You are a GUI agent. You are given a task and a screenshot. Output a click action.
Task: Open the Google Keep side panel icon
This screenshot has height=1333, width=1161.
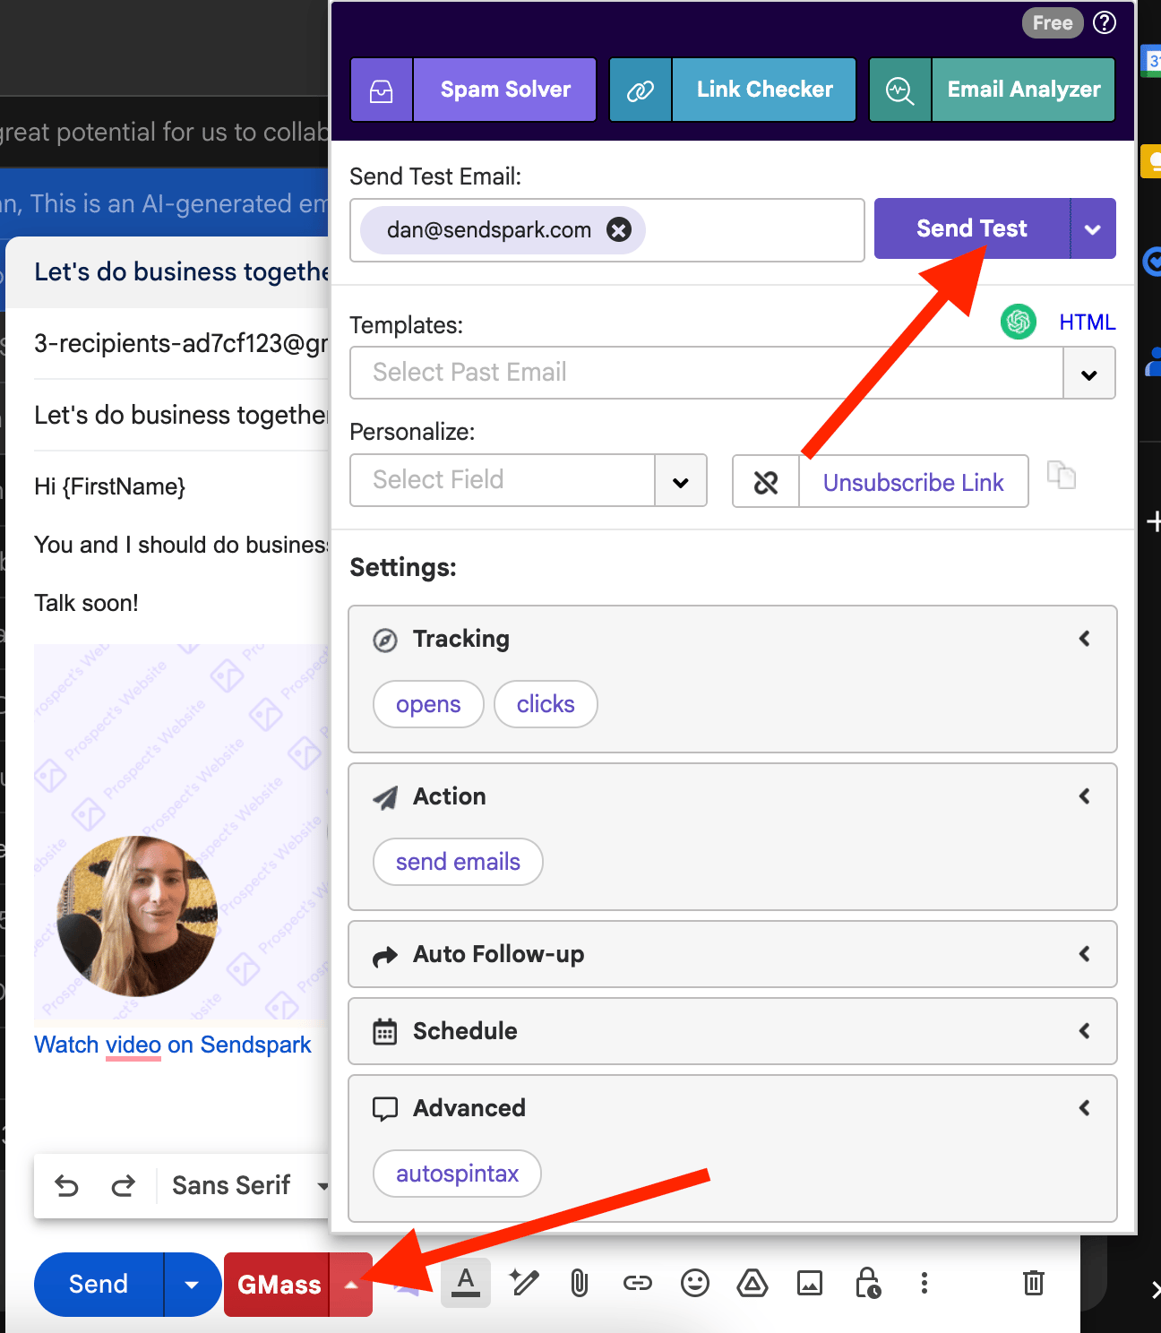[1152, 162]
